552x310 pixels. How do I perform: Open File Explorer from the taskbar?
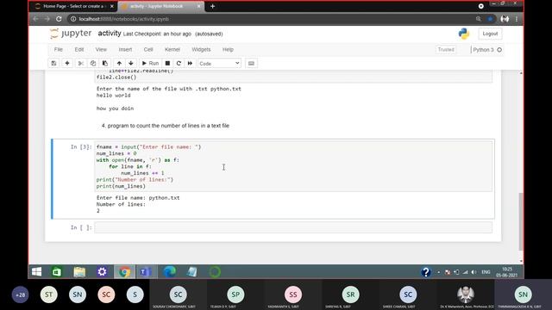79,272
